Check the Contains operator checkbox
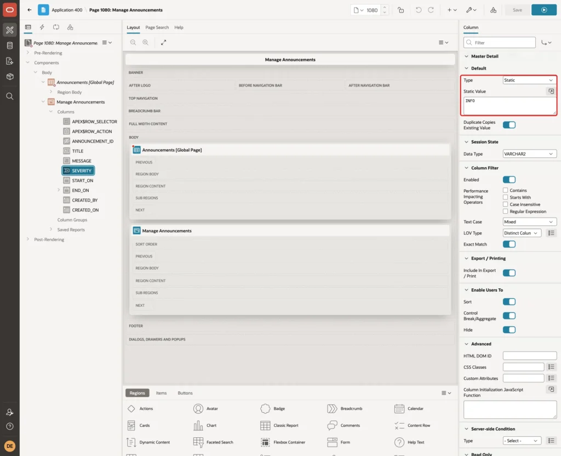The width and height of the screenshot is (561, 456). (505, 190)
